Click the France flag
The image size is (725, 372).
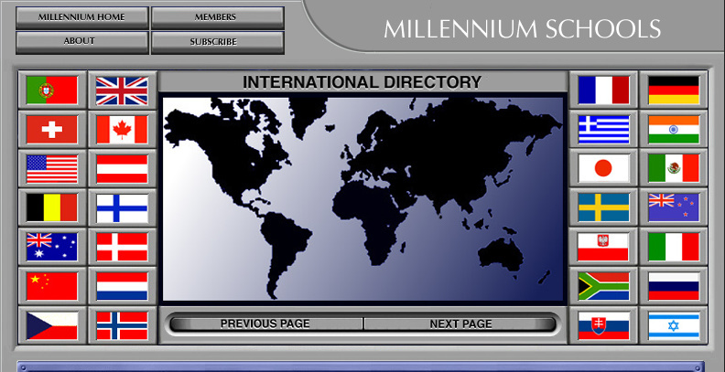click(603, 90)
